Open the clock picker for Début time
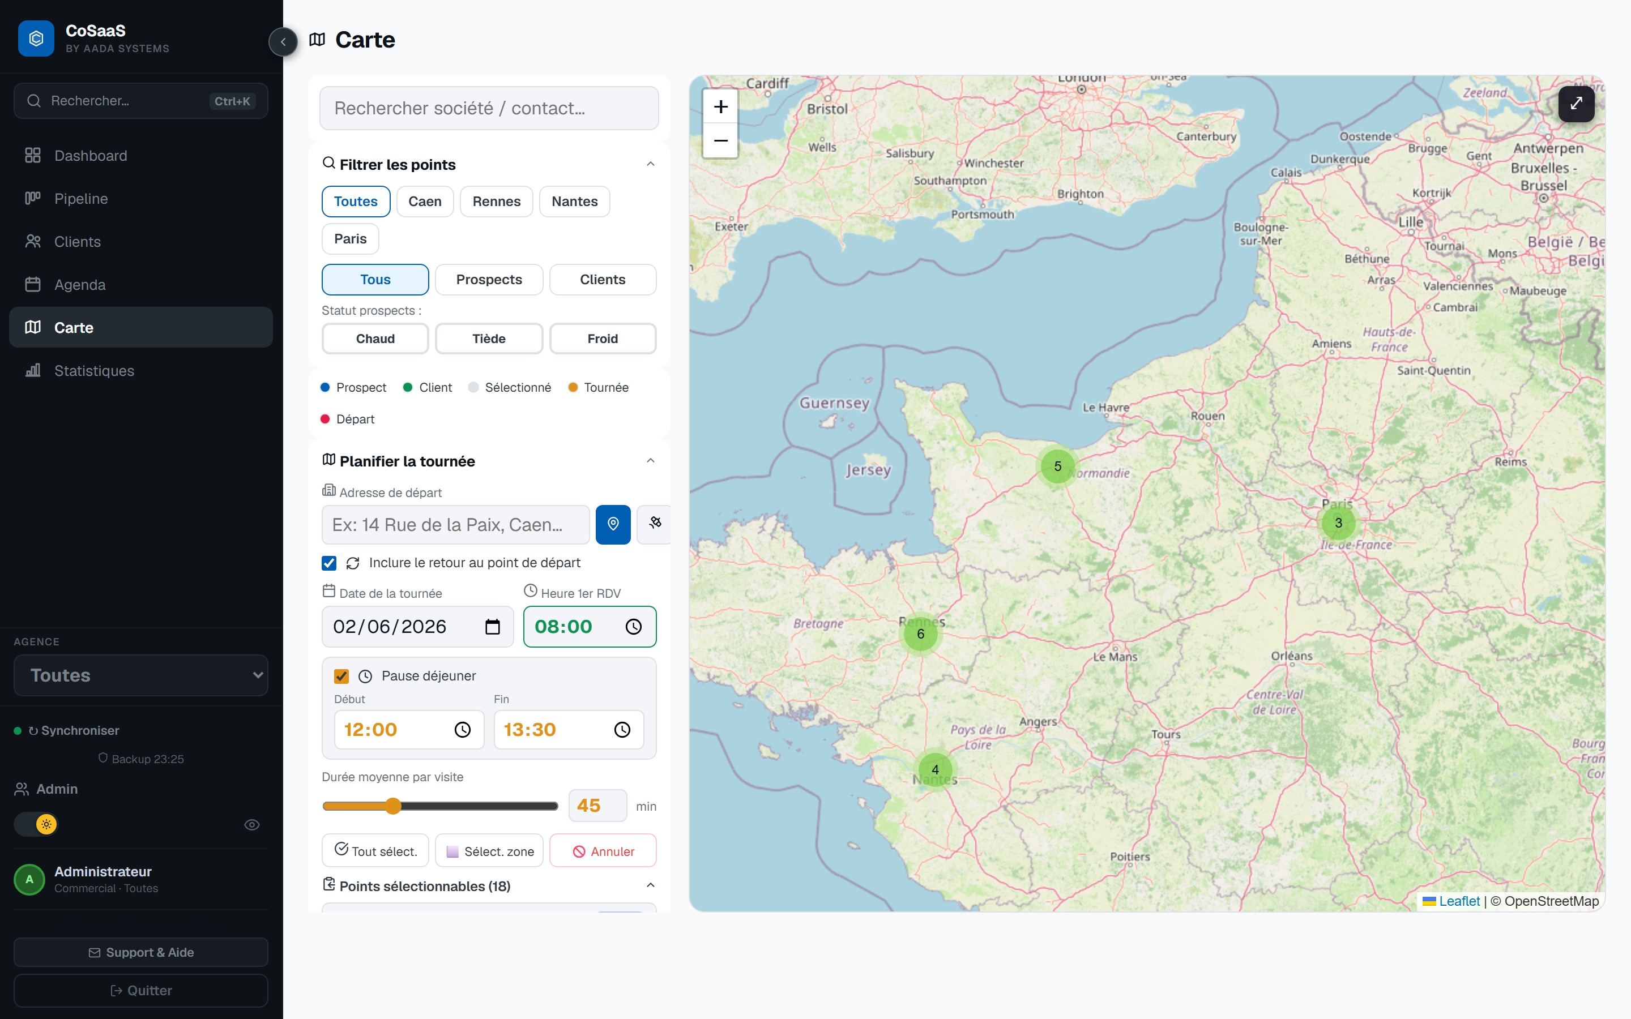Image resolution: width=1631 pixels, height=1019 pixels. (462, 730)
